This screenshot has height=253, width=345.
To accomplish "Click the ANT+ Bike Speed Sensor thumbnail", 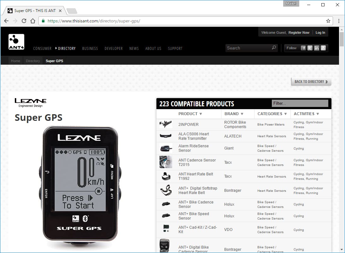I will [x=166, y=216].
